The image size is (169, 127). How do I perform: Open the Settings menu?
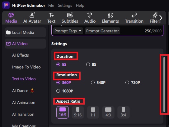pos(65,5)
